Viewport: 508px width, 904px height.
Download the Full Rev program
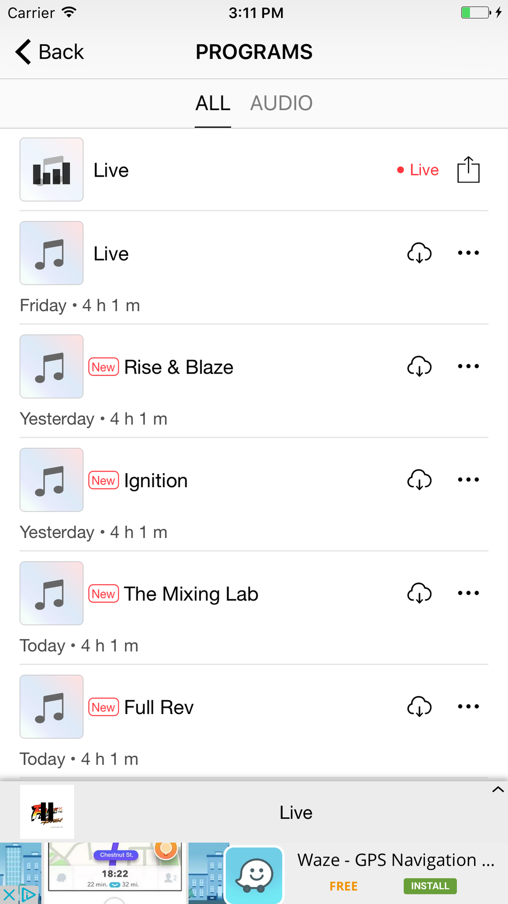419,707
